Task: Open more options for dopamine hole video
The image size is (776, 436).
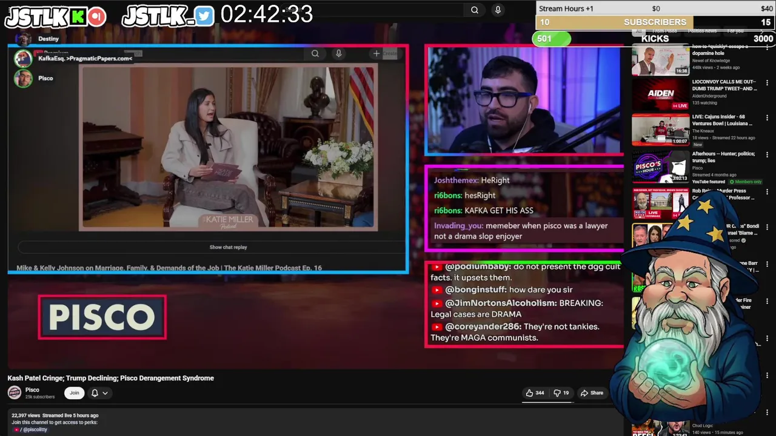Action: (x=767, y=47)
